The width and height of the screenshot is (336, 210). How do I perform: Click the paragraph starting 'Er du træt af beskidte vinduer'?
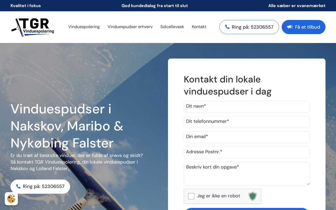pos(77,162)
